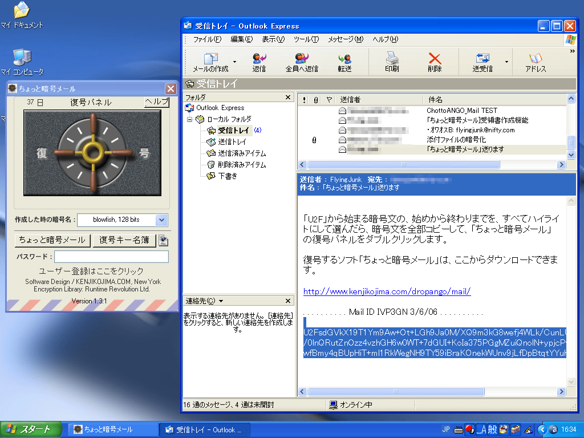
Task: Show more toolbar buttons via chevron
Action: [573, 51]
